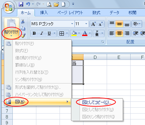Decrease font size with the small A

pyautogui.click(x=101, y=24)
